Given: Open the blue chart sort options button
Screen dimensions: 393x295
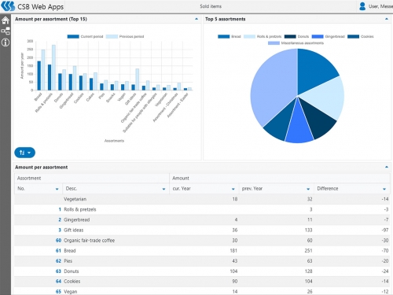Looking at the screenshot, I should click(x=24, y=153).
